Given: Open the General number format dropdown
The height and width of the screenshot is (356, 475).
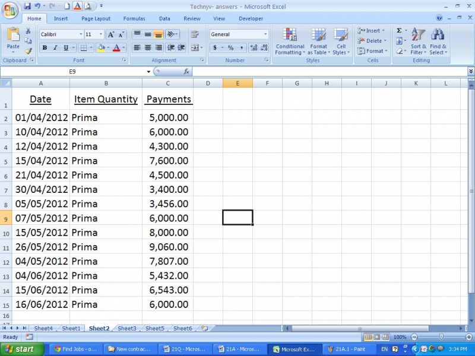Looking at the screenshot, I should coord(266,34).
